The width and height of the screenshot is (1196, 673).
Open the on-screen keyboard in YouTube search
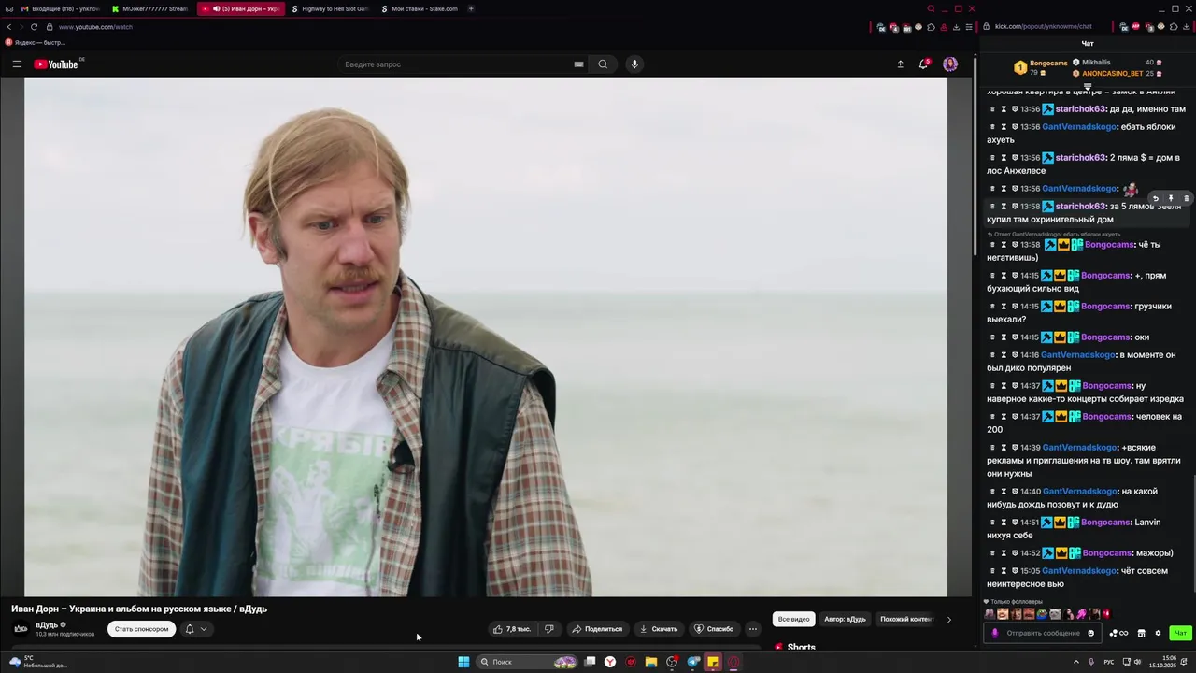pyautogui.click(x=578, y=64)
